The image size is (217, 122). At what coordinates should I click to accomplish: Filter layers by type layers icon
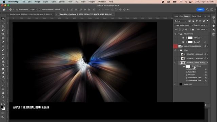[x=197, y=21]
